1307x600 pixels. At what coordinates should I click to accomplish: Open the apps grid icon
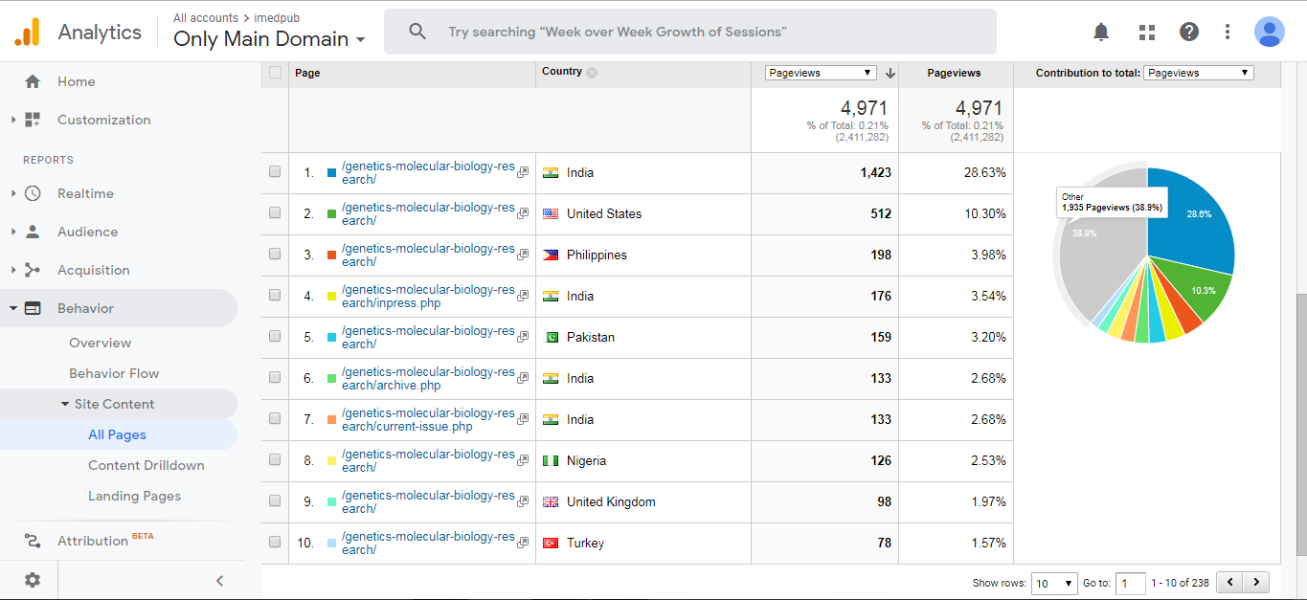[x=1147, y=32]
